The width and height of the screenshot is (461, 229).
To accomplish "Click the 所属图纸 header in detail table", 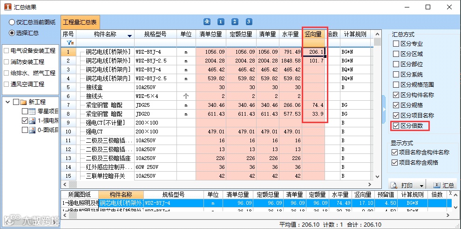I will (x=79, y=194).
